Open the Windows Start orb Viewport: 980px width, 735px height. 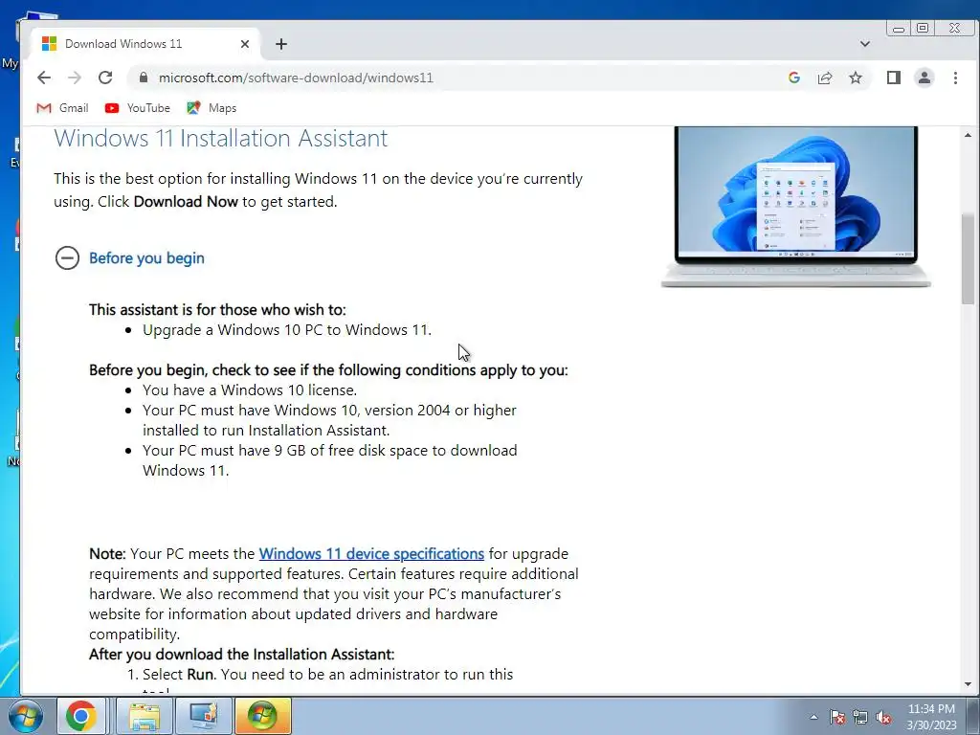[x=26, y=716]
